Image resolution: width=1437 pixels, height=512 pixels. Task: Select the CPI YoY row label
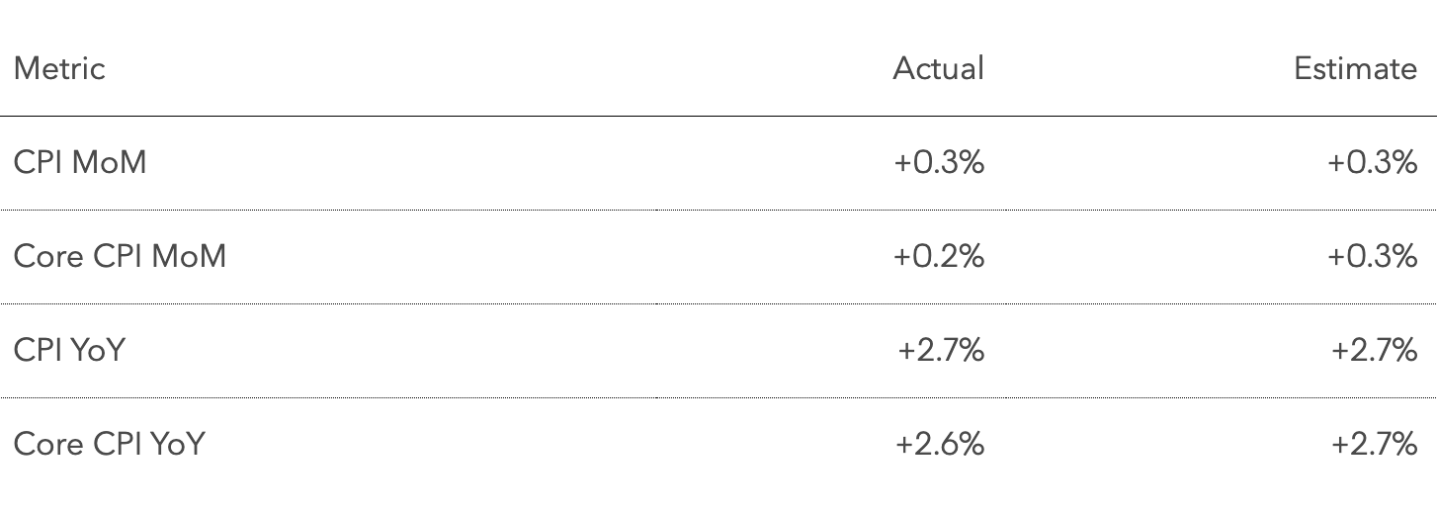[x=69, y=350]
